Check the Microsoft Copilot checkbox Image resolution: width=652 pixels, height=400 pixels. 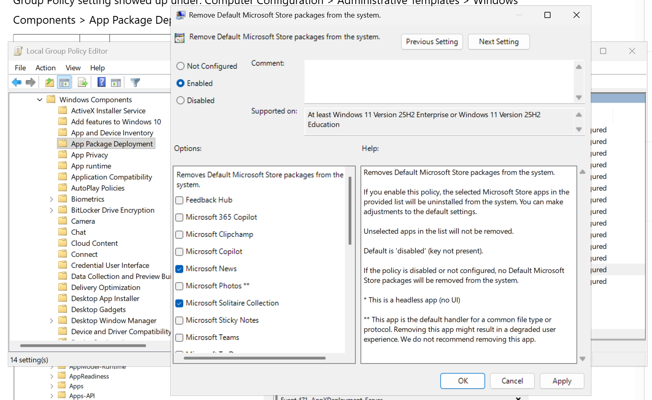pos(179,252)
